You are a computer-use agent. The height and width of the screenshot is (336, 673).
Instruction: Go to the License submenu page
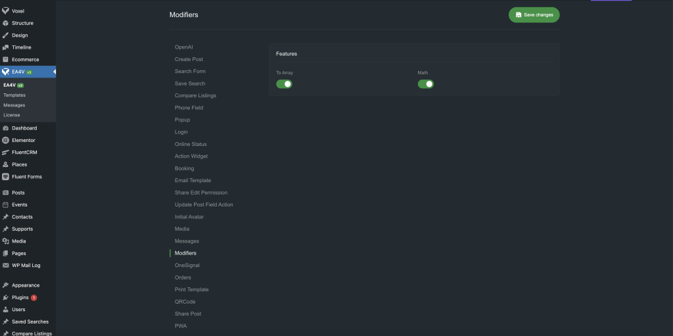12,115
